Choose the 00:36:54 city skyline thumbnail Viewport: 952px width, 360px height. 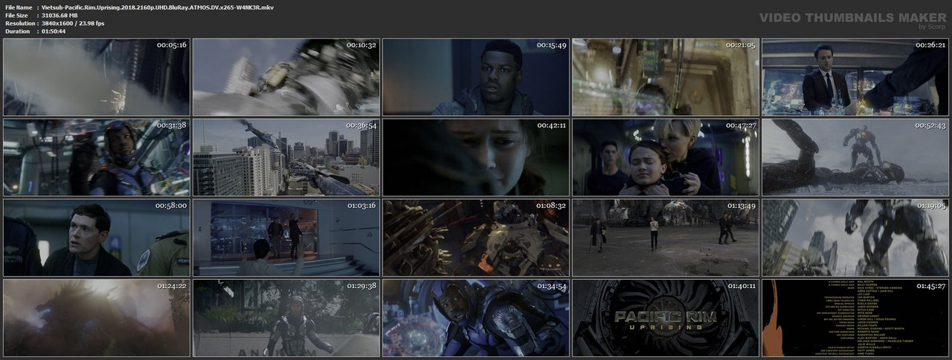pyautogui.click(x=286, y=157)
